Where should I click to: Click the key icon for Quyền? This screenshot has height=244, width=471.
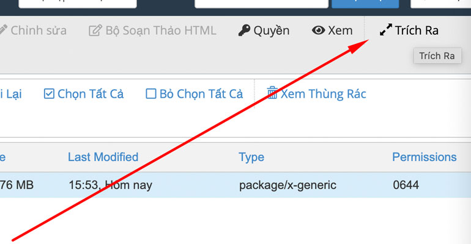point(244,30)
